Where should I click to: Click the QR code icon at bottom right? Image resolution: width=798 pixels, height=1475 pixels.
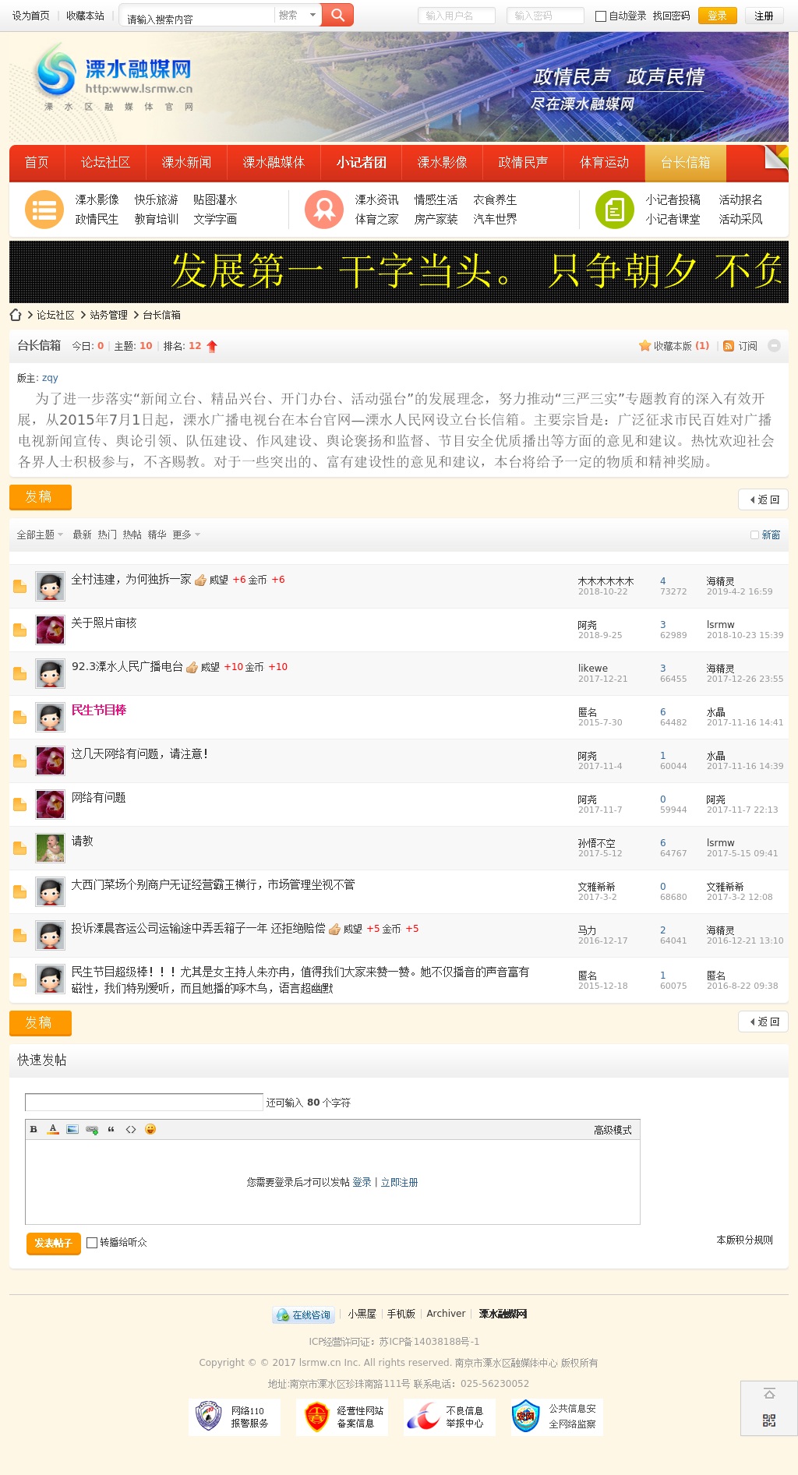769,1420
